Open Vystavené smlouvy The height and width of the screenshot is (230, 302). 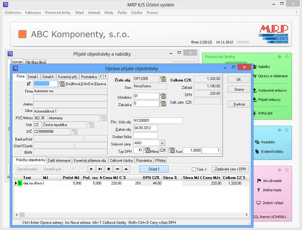tap(272, 90)
